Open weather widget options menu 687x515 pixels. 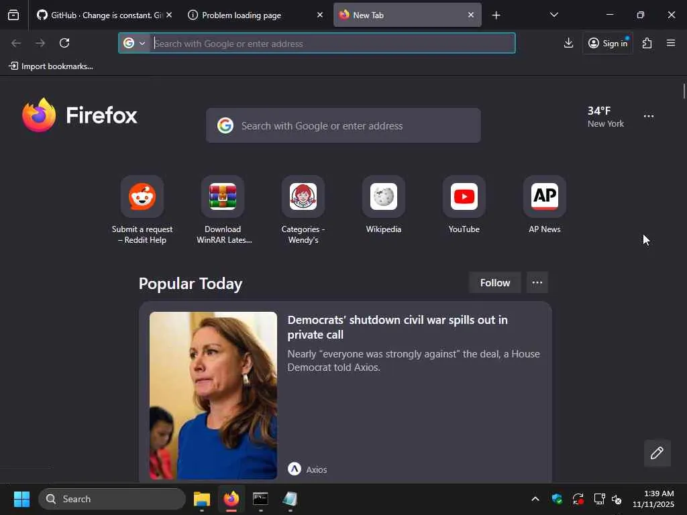click(x=649, y=116)
